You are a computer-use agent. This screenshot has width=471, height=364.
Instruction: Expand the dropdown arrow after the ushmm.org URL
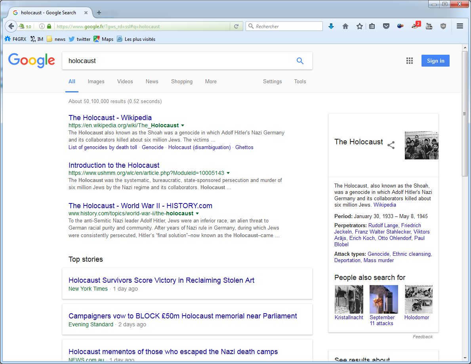[228, 173]
